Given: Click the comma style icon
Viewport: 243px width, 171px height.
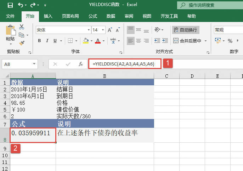Looking at the screenshot, I should [237, 41].
